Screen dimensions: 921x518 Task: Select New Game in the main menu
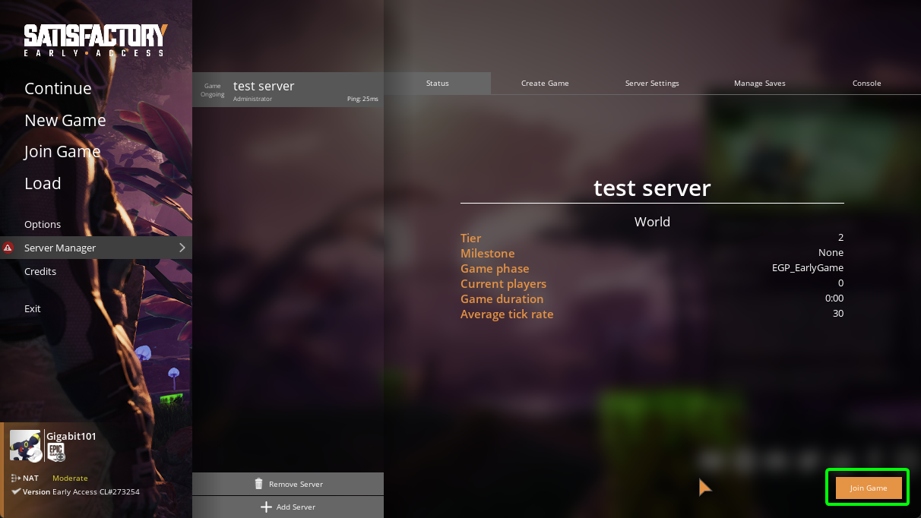click(x=65, y=120)
